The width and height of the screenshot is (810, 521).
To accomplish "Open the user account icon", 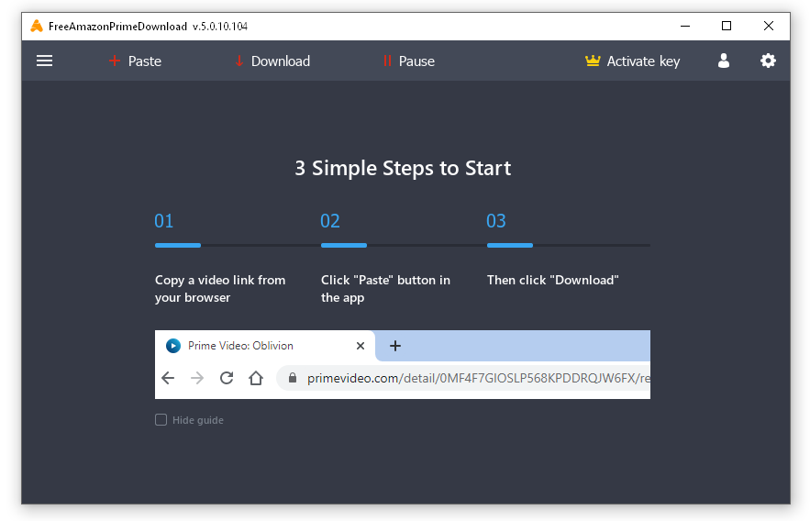I will 724,61.
